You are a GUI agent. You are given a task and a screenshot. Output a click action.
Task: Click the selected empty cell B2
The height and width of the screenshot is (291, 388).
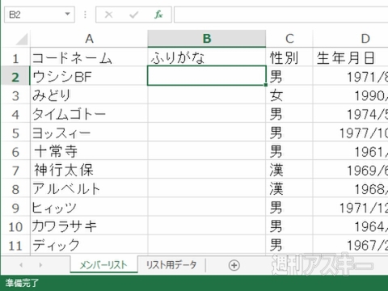tap(207, 76)
